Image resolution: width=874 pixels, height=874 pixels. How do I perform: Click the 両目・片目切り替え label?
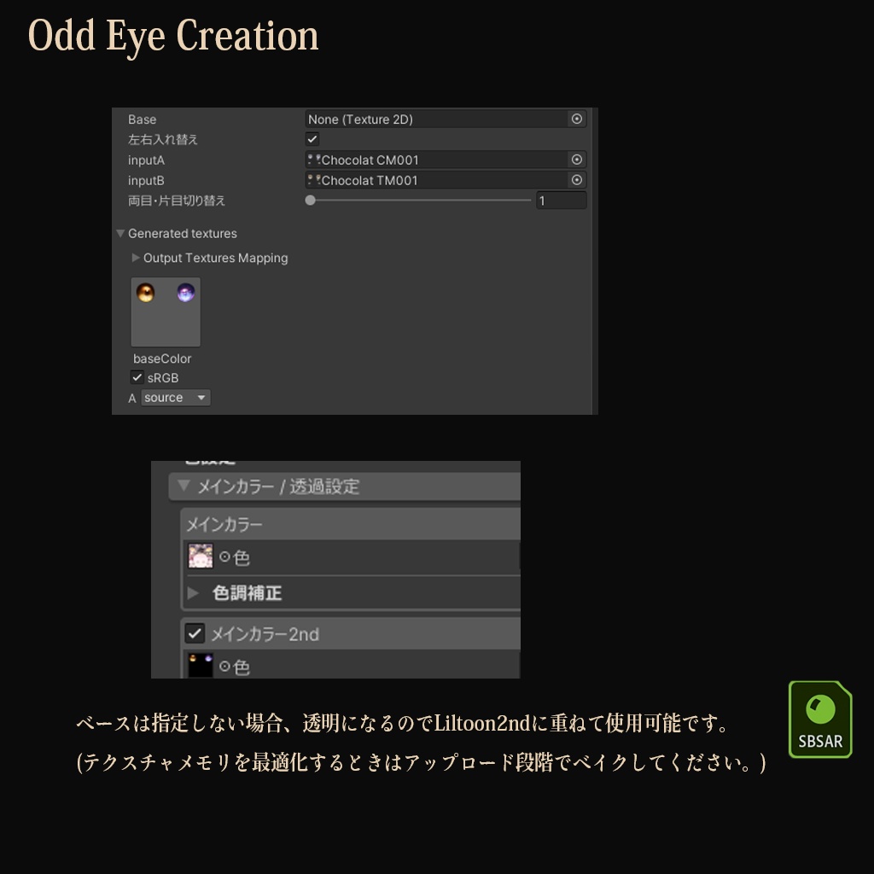[x=176, y=201]
